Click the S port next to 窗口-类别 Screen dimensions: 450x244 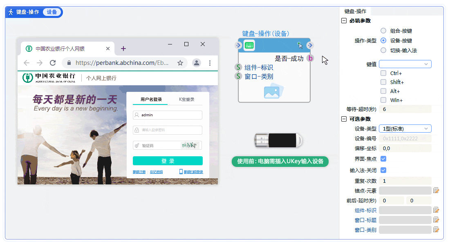(238, 76)
